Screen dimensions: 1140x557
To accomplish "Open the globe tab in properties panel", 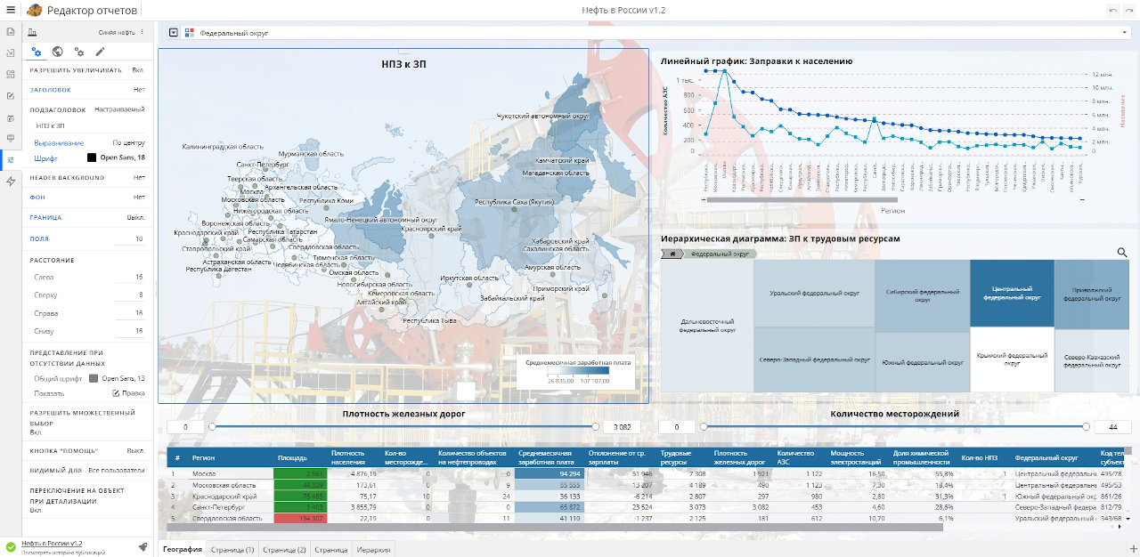I will [57, 52].
